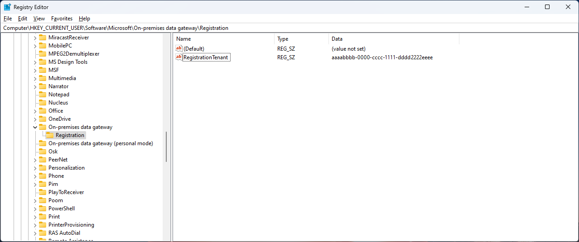This screenshot has height=242, width=579.
Task: Click the PeerNet folder icon
Action: 42,160
